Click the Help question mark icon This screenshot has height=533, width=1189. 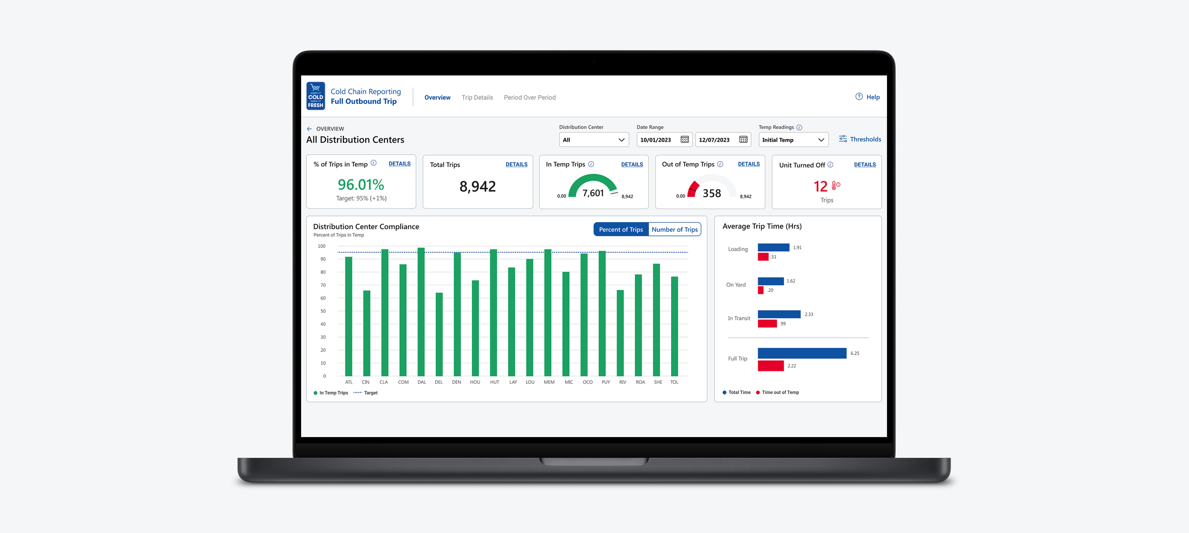tap(859, 97)
